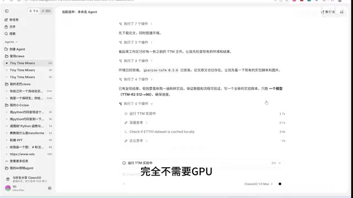Collapse the Agents section header
This screenshot has width=353, height=198.
[11, 42]
